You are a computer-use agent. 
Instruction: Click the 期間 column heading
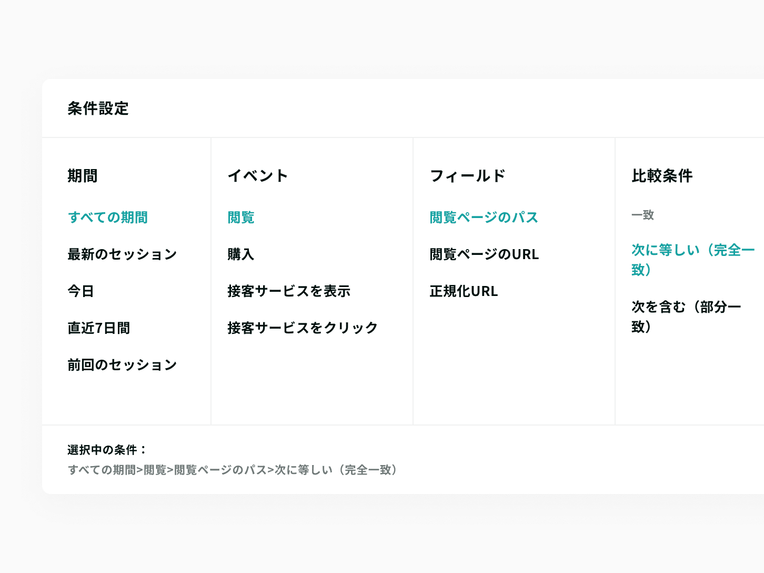point(83,176)
